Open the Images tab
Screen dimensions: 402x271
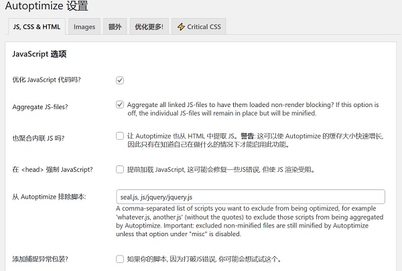(x=84, y=27)
